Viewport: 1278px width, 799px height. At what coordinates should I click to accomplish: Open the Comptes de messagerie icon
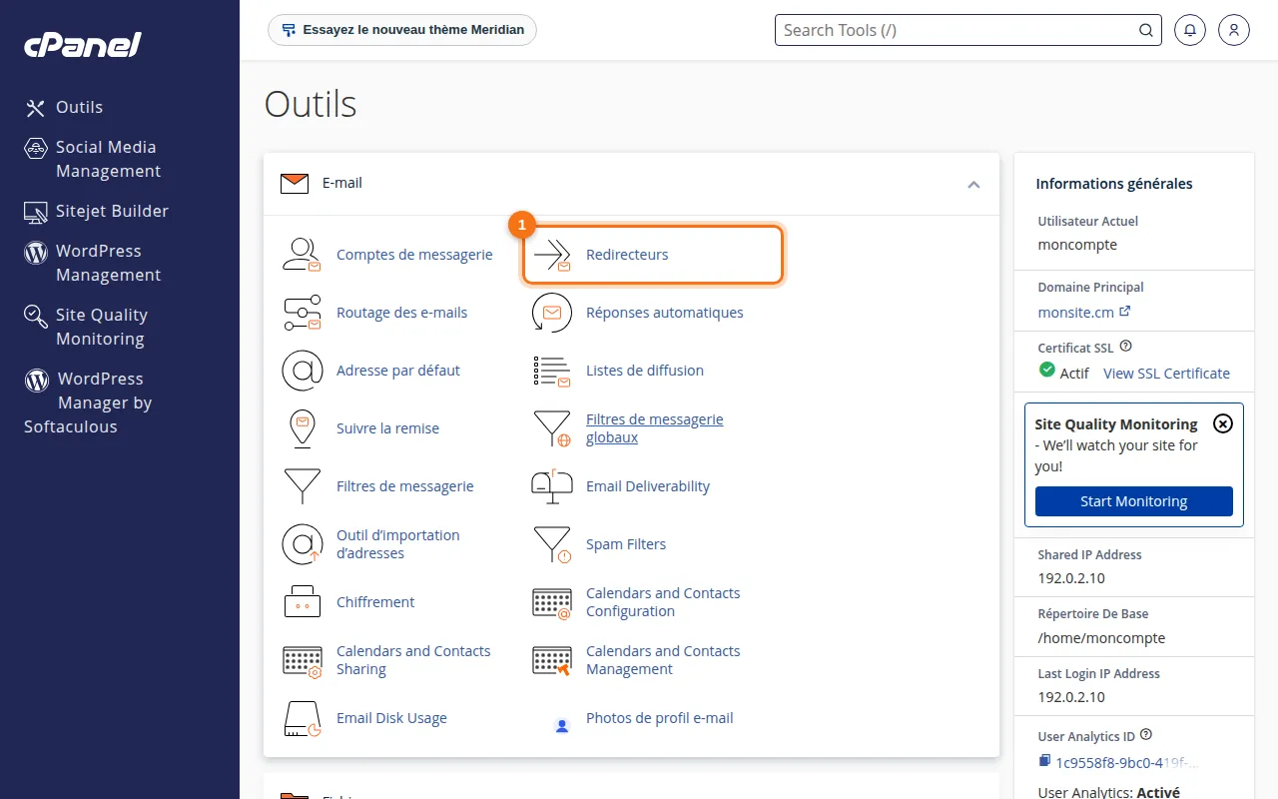click(302, 255)
